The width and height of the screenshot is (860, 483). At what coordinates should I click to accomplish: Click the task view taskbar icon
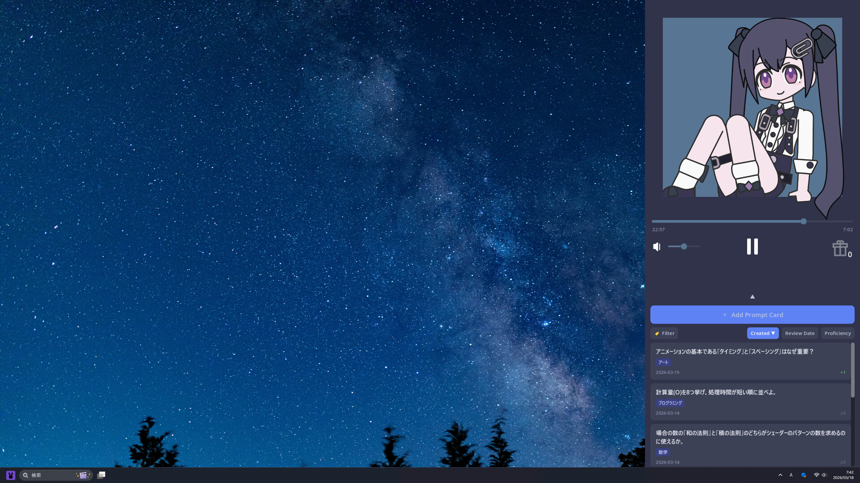pos(101,475)
